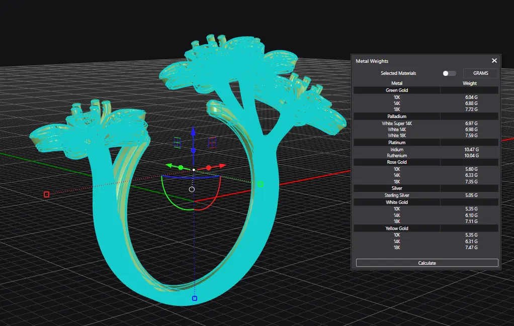Click the red X-axis move arrow on gizmo

(223, 166)
